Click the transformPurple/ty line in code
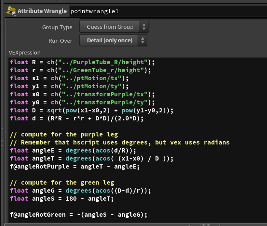This screenshot has width=267, height=226. (x=82, y=102)
